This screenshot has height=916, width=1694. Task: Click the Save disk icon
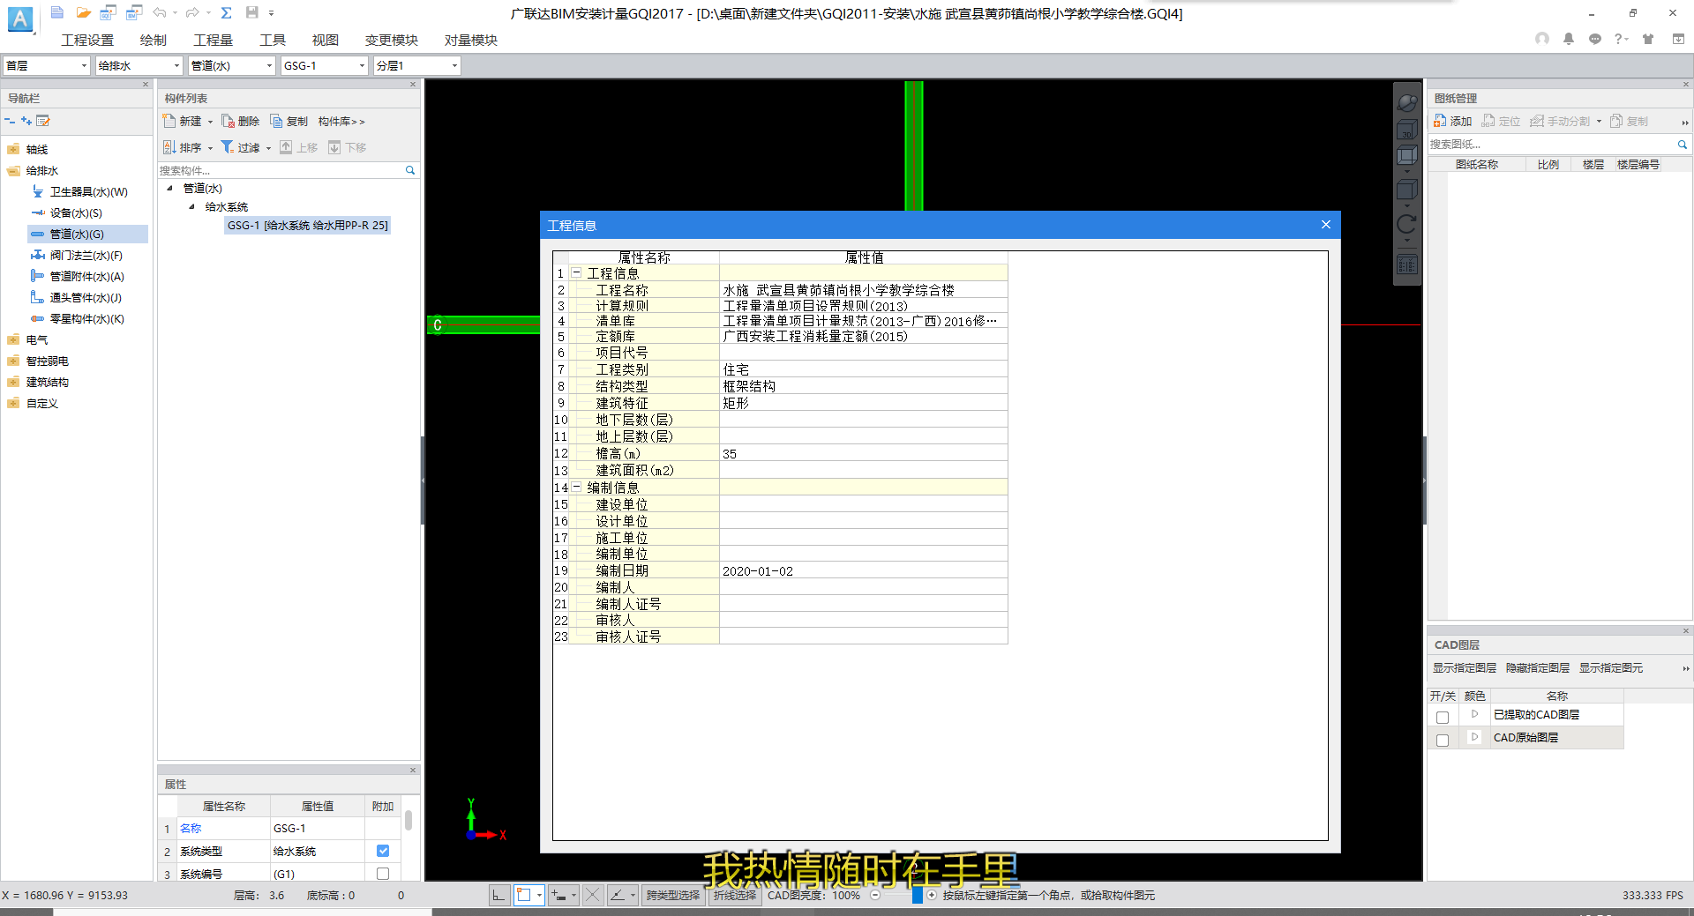[x=252, y=12]
